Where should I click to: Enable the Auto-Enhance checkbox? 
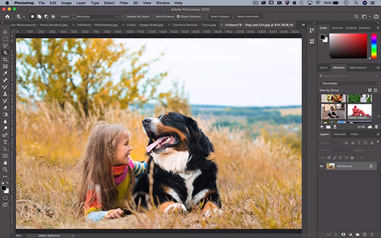point(153,17)
